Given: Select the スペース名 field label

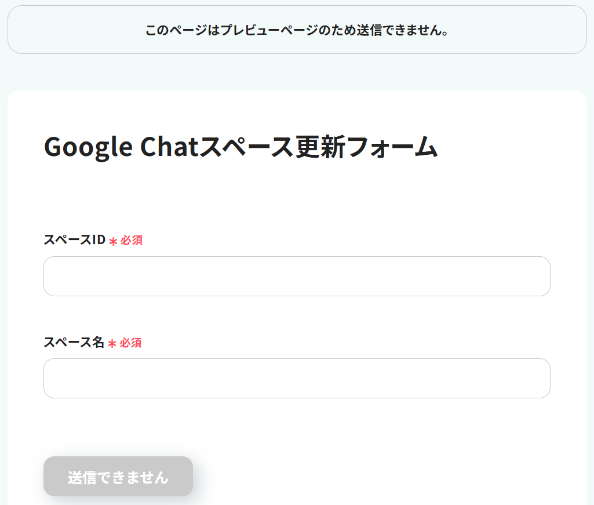Looking at the screenshot, I should coord(74,343).
